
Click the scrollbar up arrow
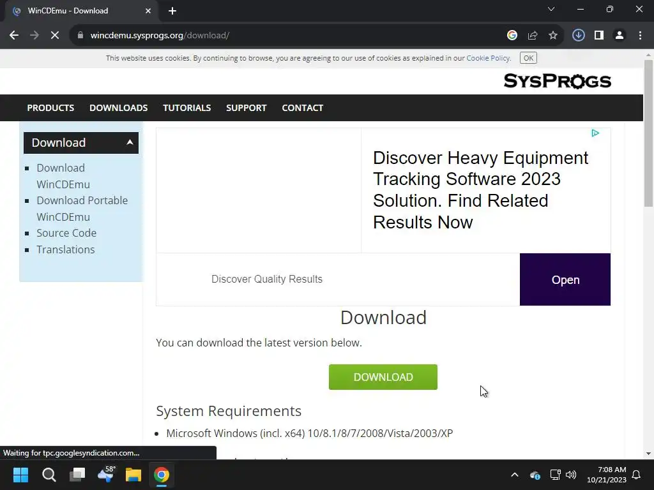(x=648, y=55)
